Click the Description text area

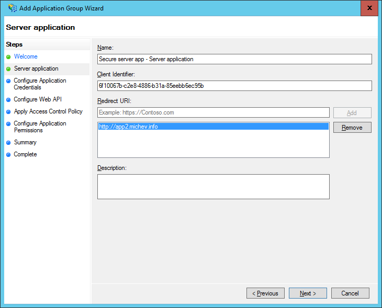coord(213,187)
